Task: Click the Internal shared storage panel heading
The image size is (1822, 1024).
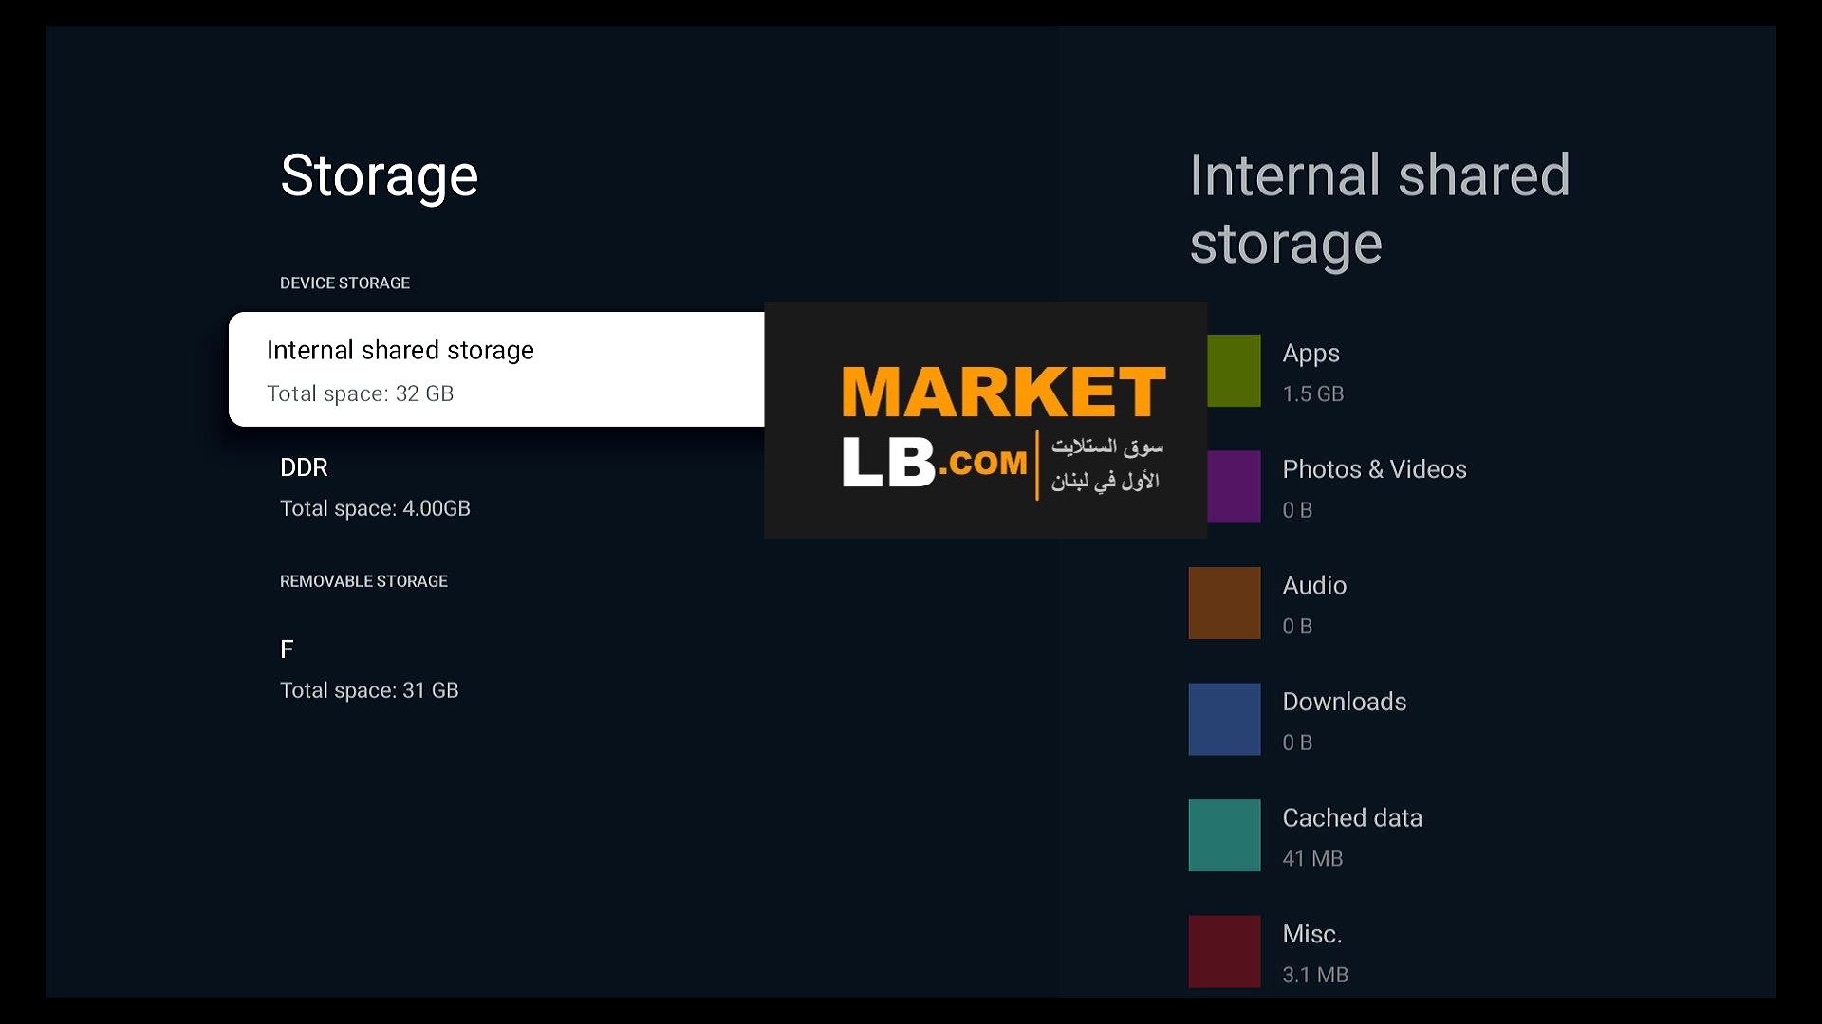Action: point(1380,210)
